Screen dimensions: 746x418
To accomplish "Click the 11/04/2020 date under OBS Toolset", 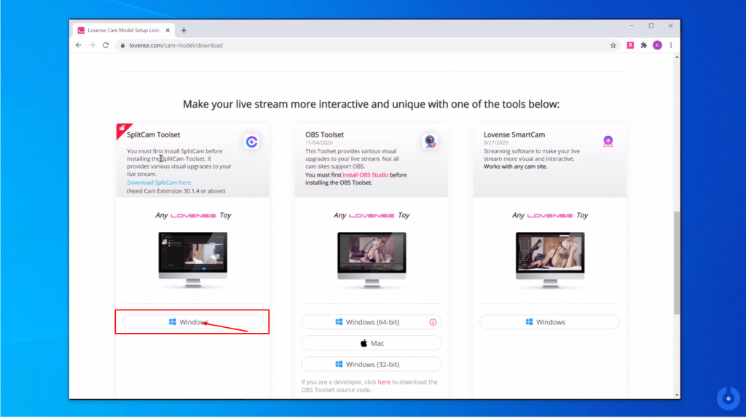I will (319, 142).
